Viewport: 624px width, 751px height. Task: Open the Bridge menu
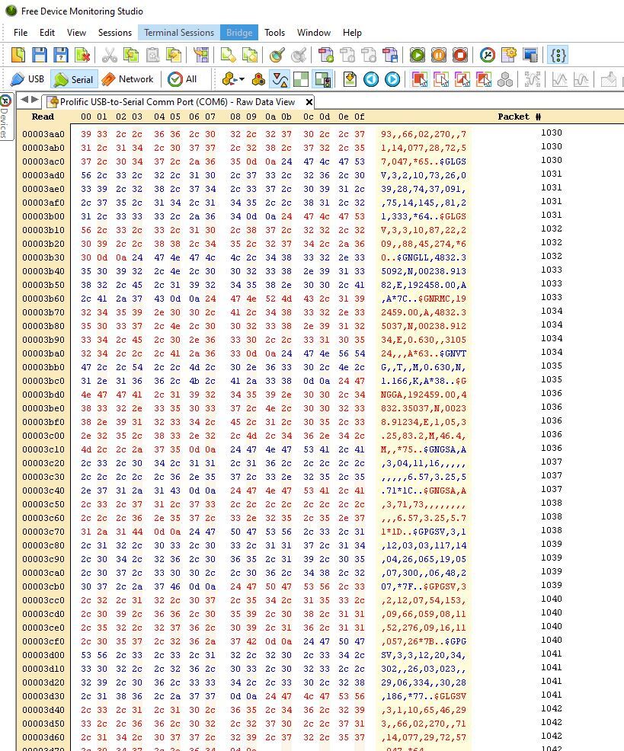239,33
